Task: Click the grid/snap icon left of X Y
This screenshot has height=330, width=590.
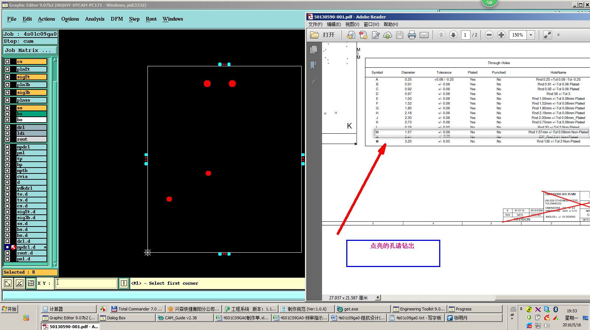Action: coord(31,283)
